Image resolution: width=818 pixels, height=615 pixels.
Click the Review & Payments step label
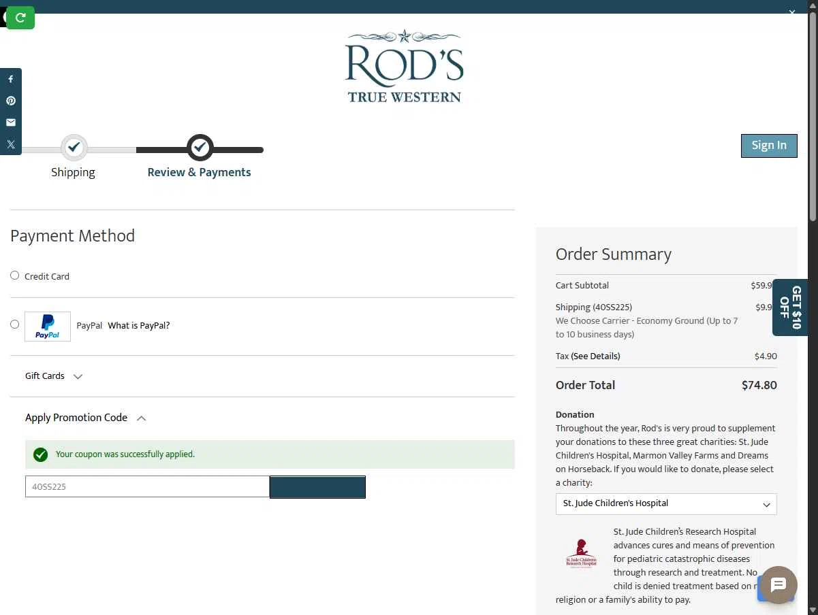(199, 172)
